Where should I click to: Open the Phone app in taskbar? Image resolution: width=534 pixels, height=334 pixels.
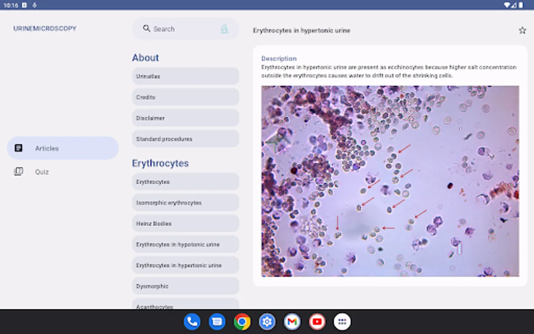[x=192, y=322]
